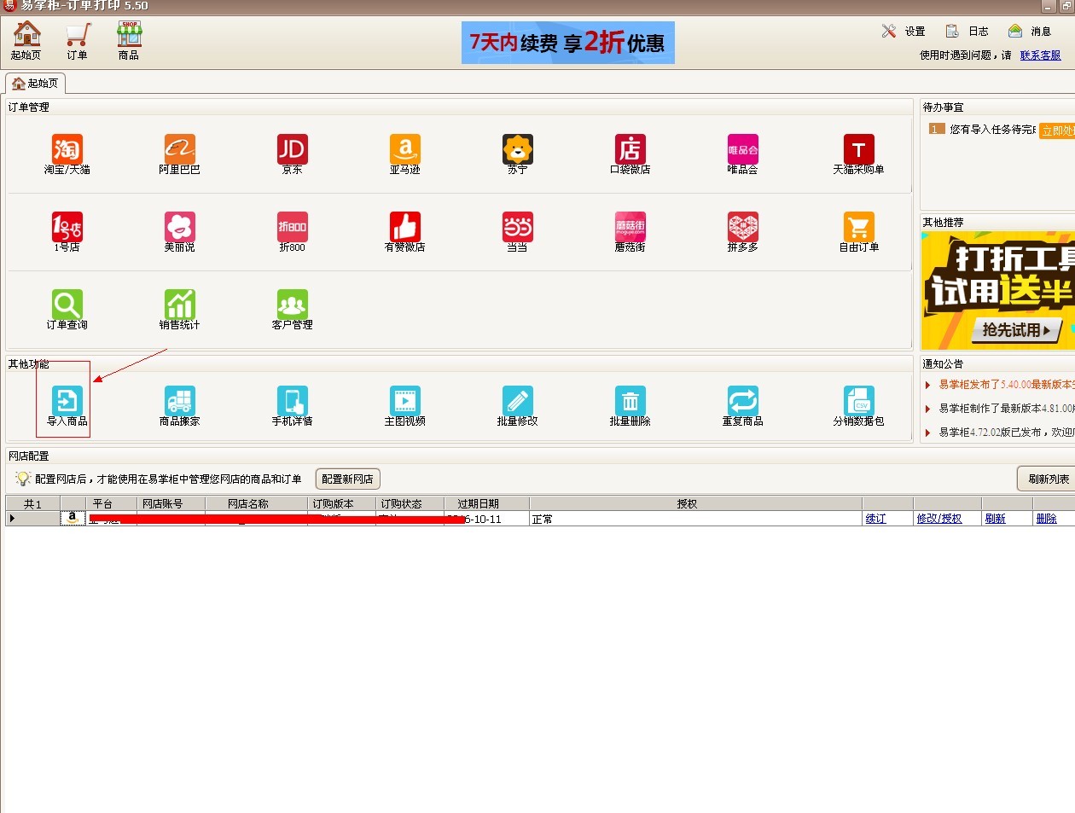Click the 刷新 link in shop row
1075x813 pixels.
pyautogui.click(x=995, y=519)
